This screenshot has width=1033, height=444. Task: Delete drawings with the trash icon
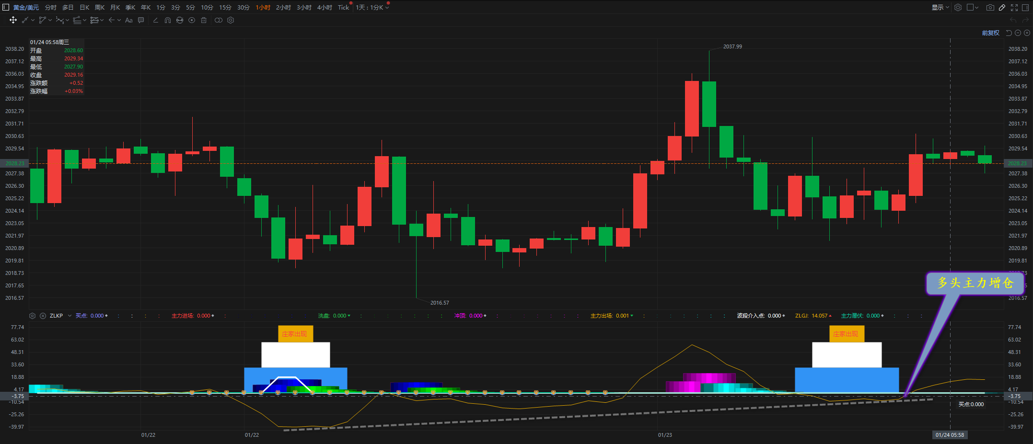[204, 20]
